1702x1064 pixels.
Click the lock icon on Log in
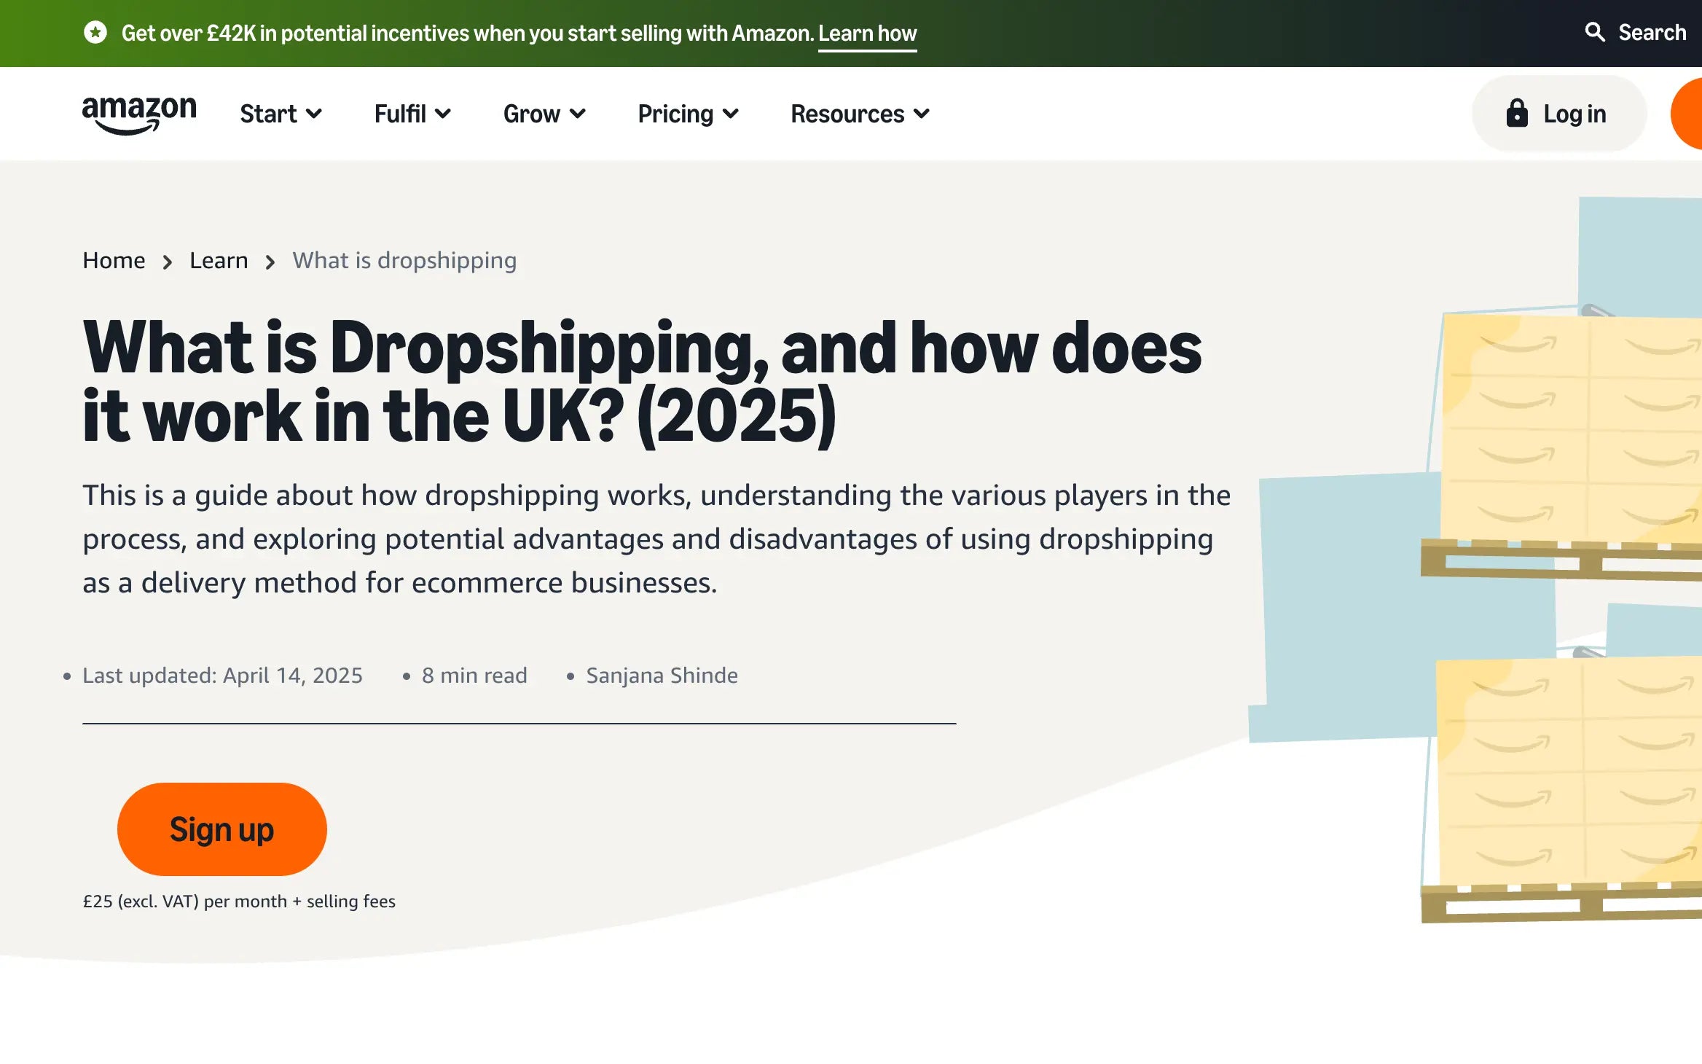pyautogui.click(x=1517, y=114)
